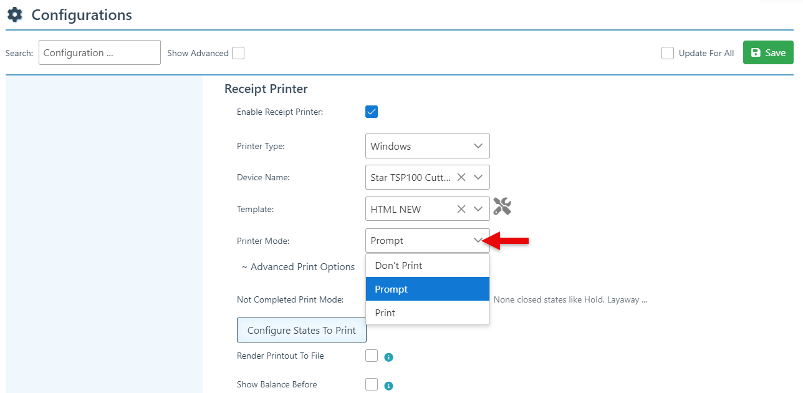The height and width of the screenshot is (393, 803).
Task: Enable the Update For All checkbox
Action: 668,53
